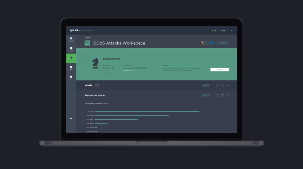Export the Alerts panel
303x169 pixels.
217,85
